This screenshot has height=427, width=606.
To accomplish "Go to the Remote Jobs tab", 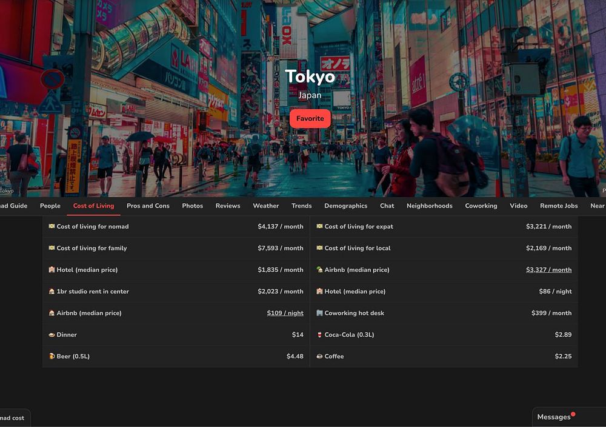I will tap(559, 206).
